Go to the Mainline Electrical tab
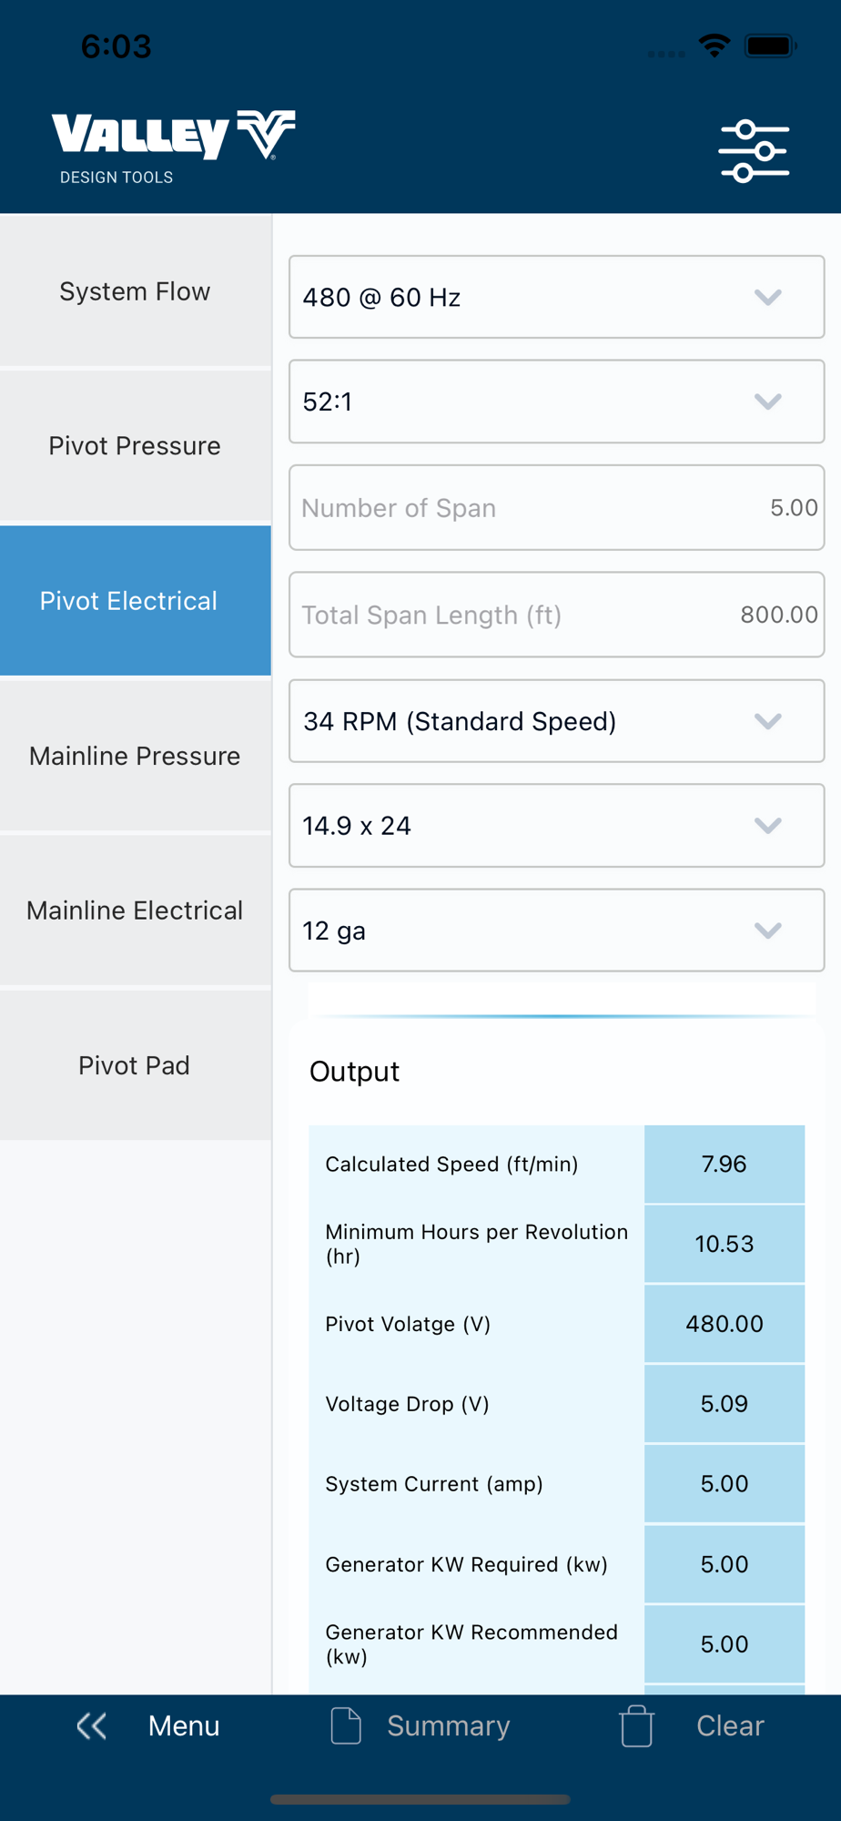The height and width of the screenshot is (1821, 841). pyautogui.click(x=135, y=910)
